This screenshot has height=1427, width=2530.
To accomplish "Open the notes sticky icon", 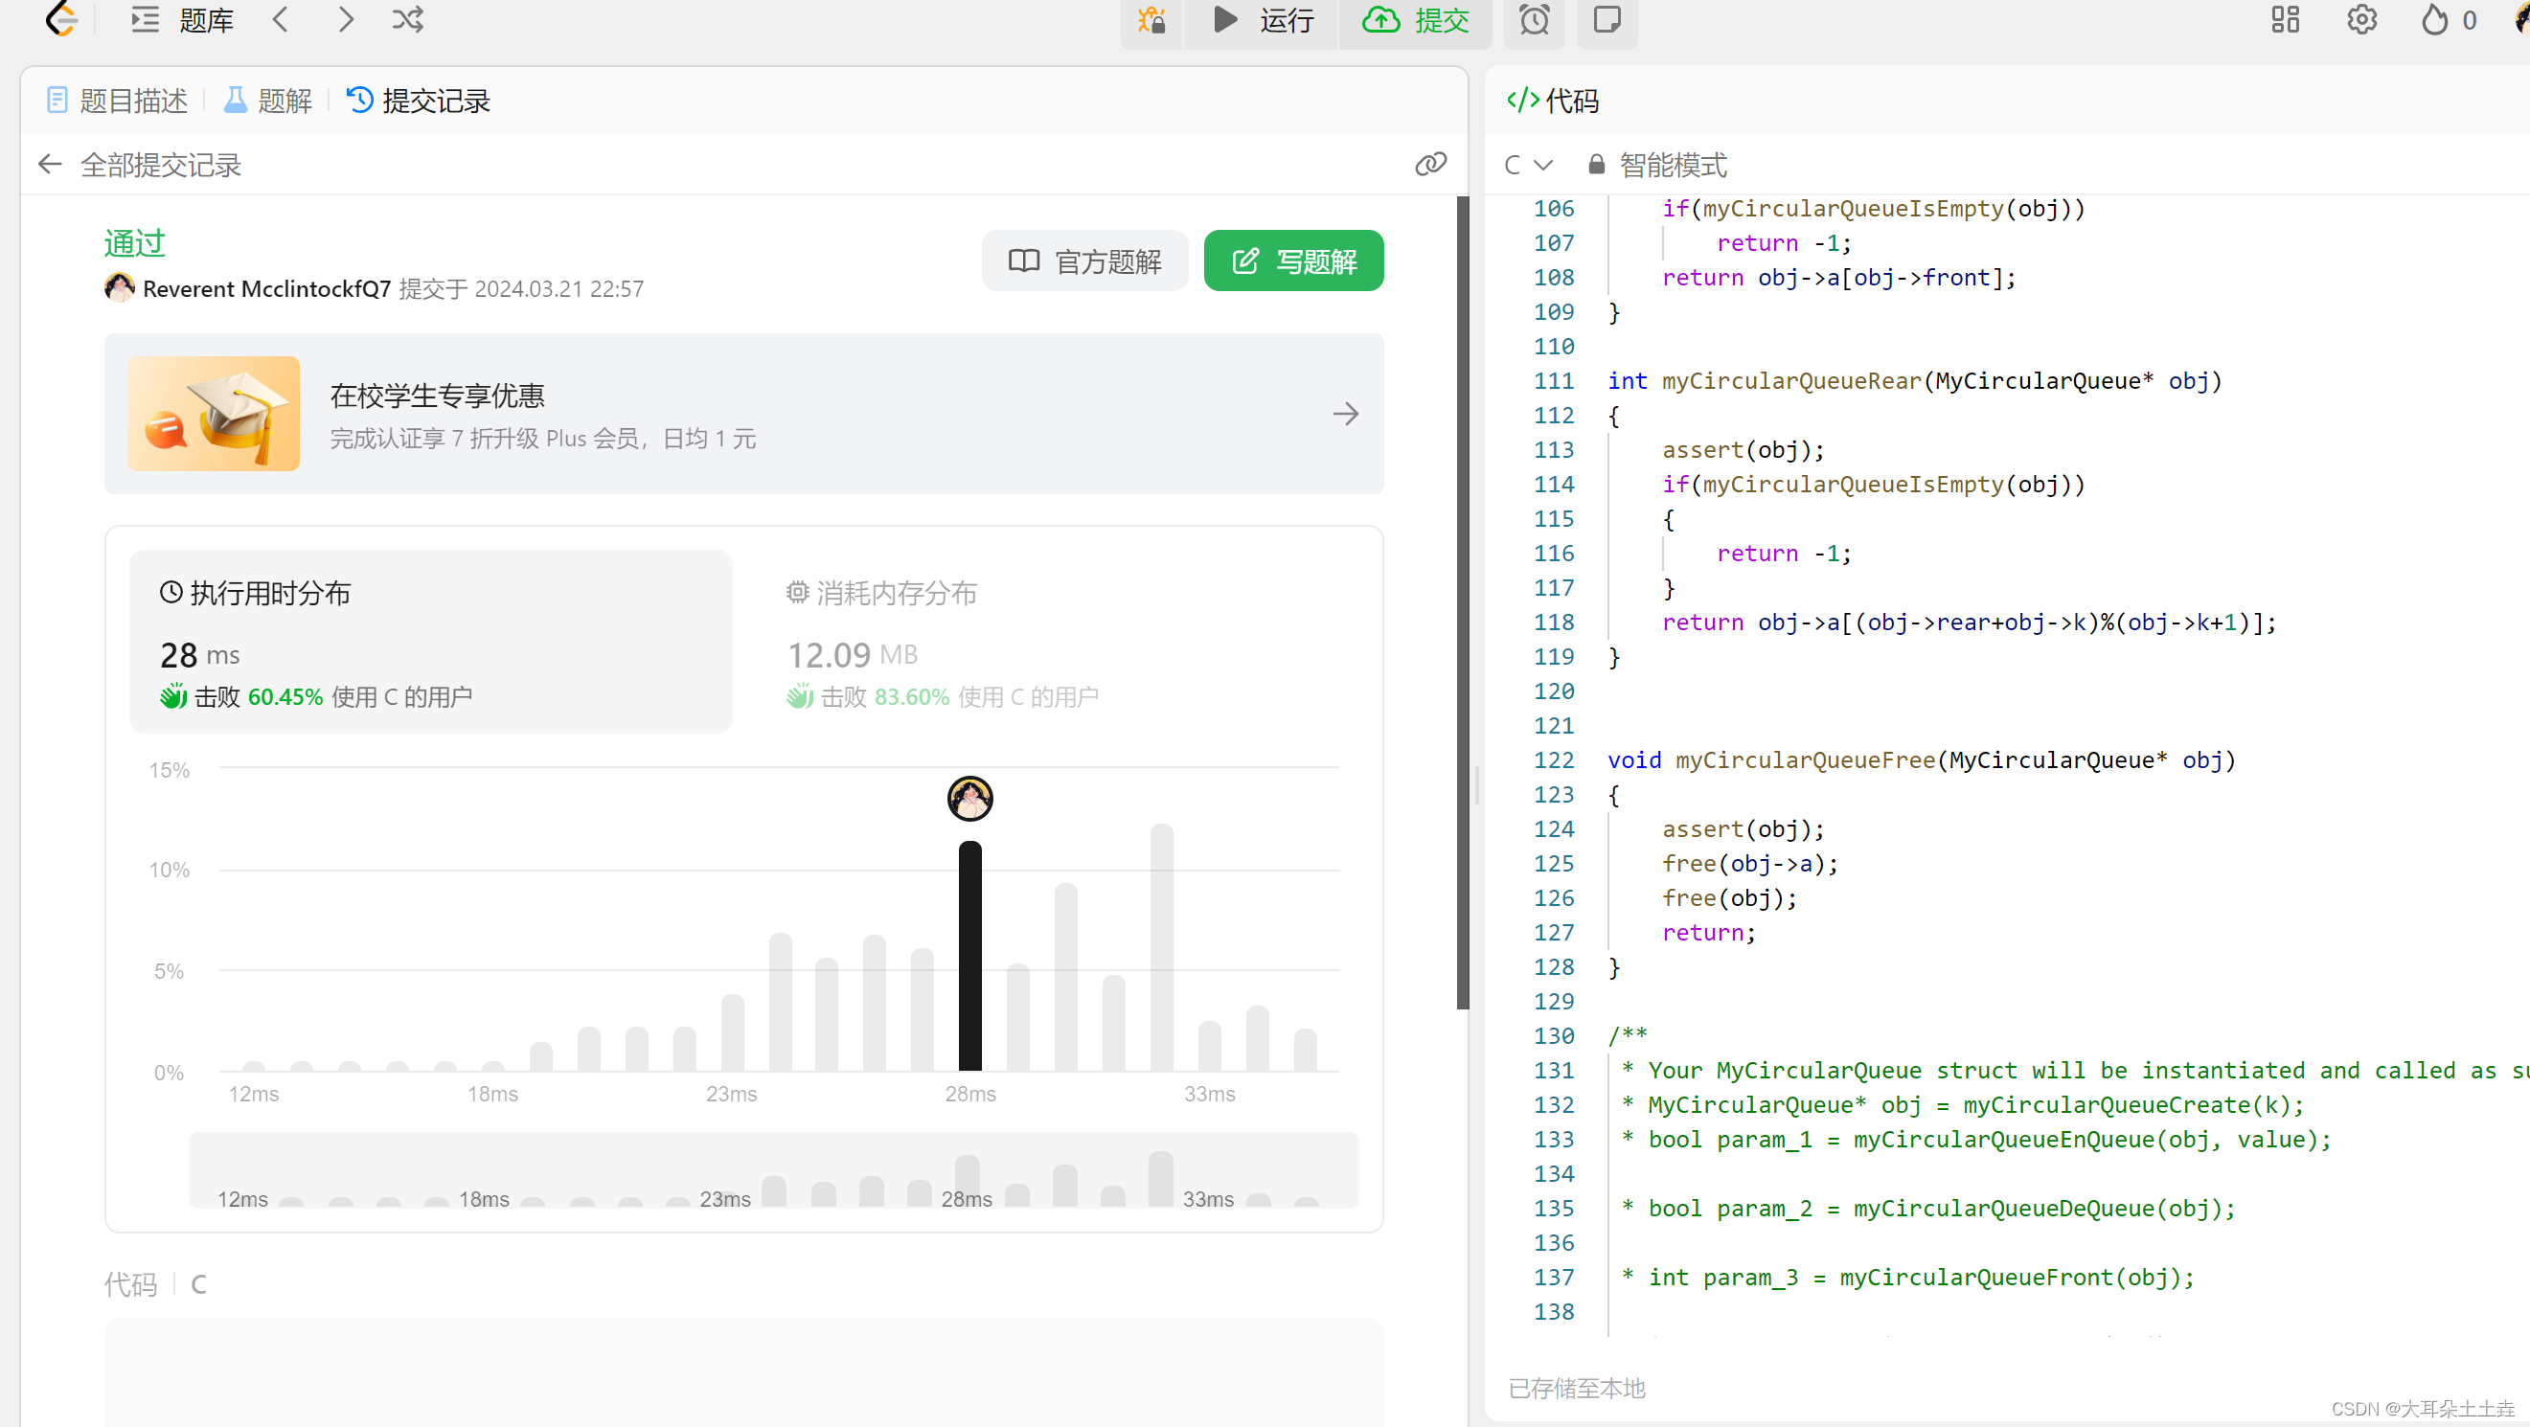I will [x=1607, y=20].
